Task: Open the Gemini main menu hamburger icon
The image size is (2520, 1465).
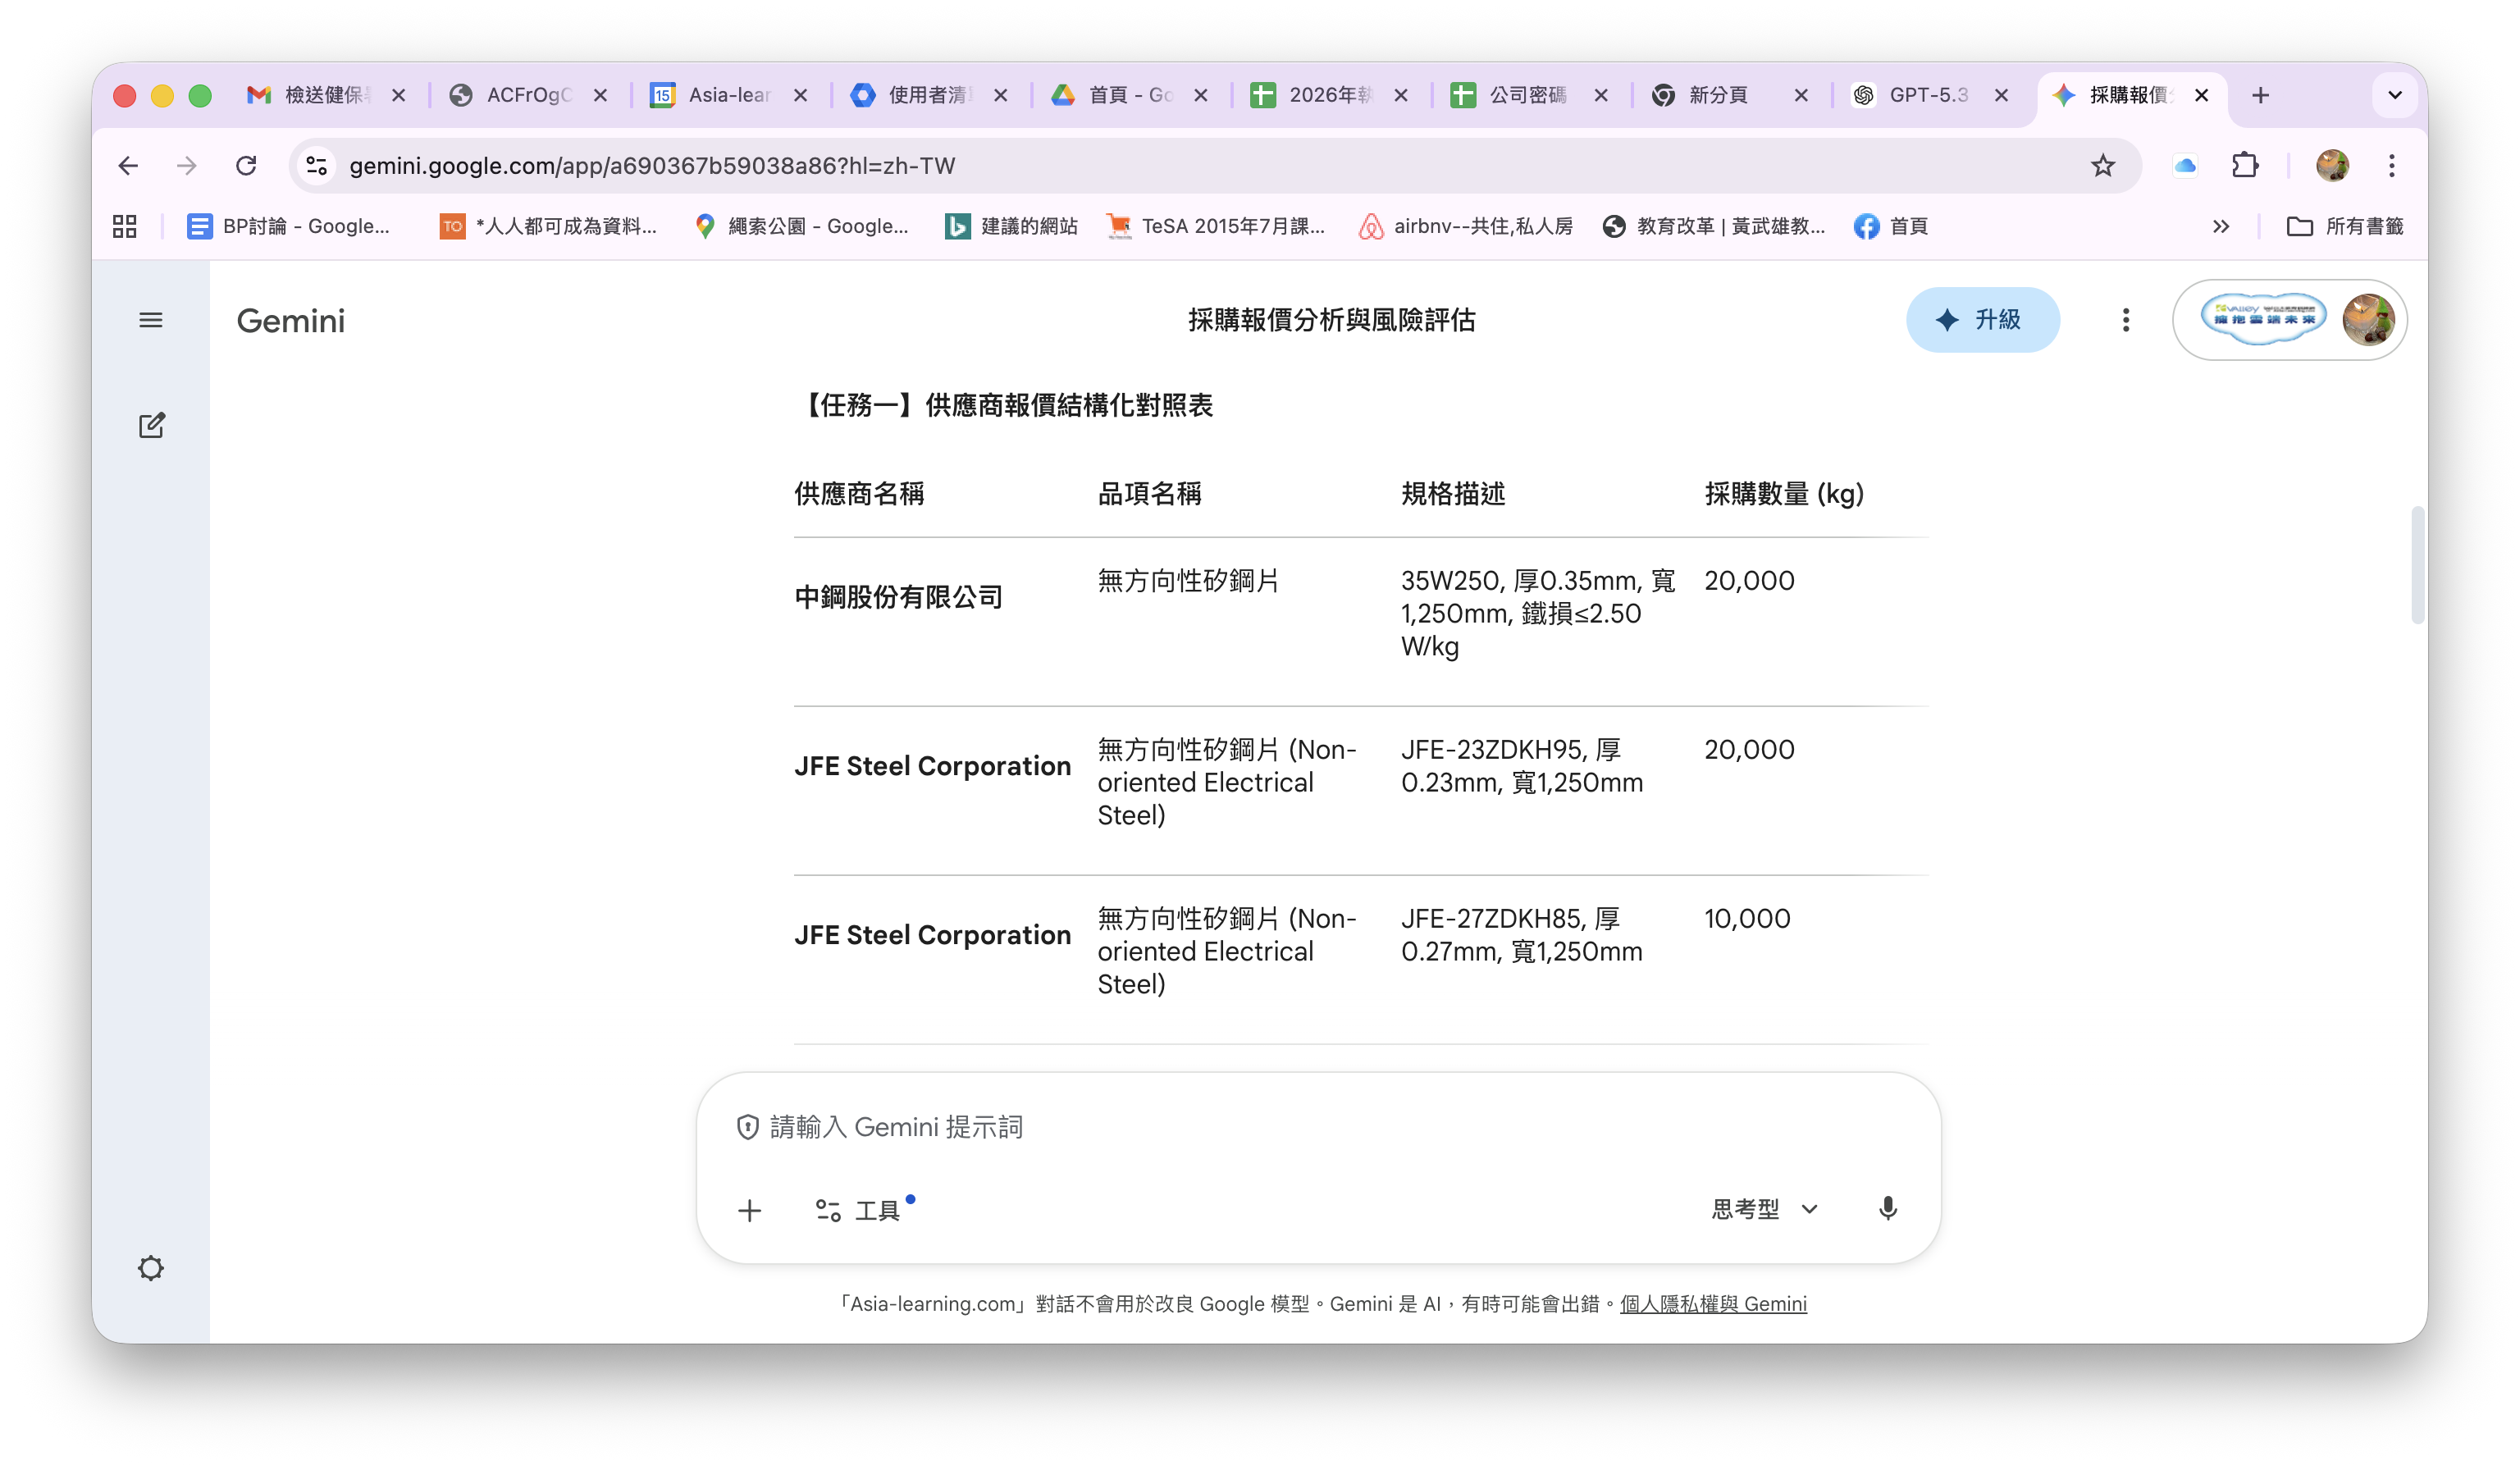Action: (x=151, y=320)
